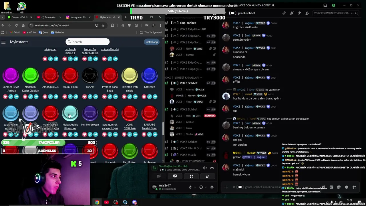Switch to the Instagram browser tab
This screenshot has height=206, width=366.
click(78, 17)
